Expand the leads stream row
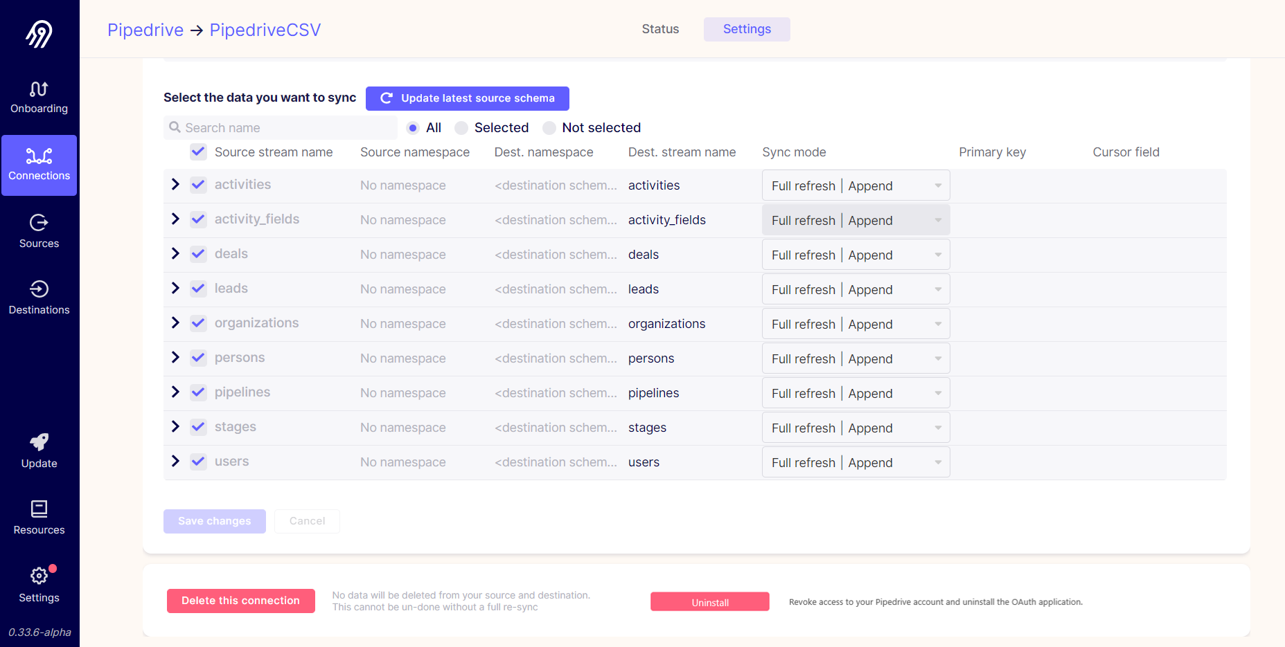The width and height of the screenshot is (1285, 647). coord(175,289)
